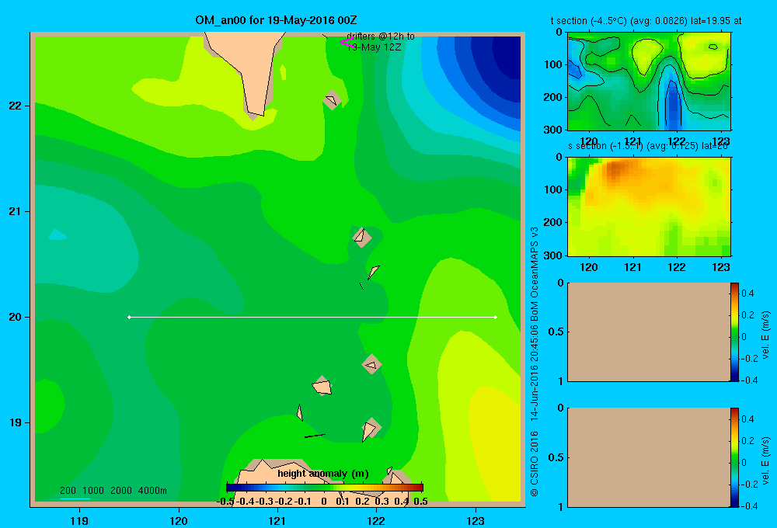Click the vertical CSIRO OceanMAPS copyright text
Screen dimensions: 777x528
pyautogui.click(x=535, y=362)
